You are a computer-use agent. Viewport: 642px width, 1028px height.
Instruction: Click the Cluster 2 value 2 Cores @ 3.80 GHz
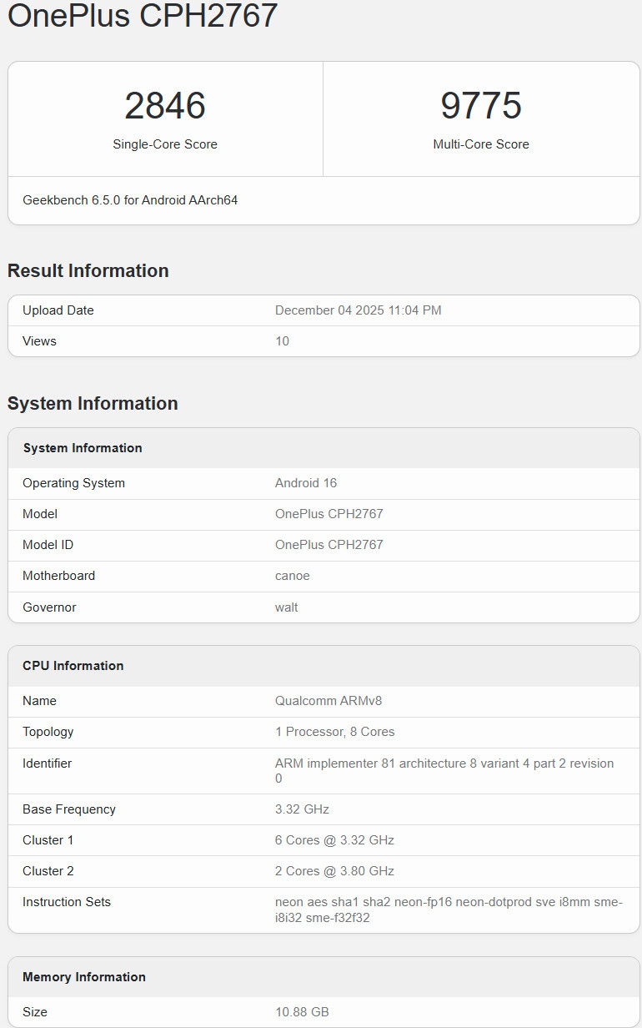(x=335, y=871)
